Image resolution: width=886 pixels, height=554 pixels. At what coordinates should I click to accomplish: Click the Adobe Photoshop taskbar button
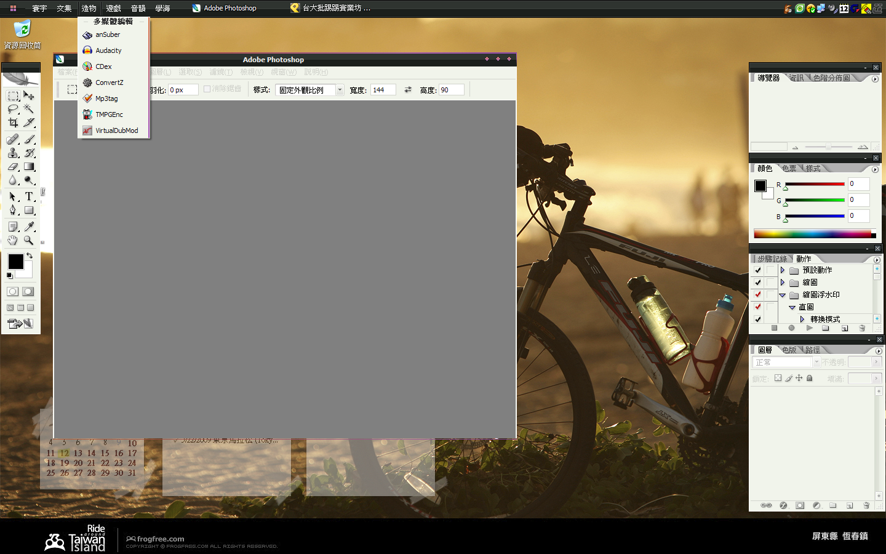click(x=224, y=8)
